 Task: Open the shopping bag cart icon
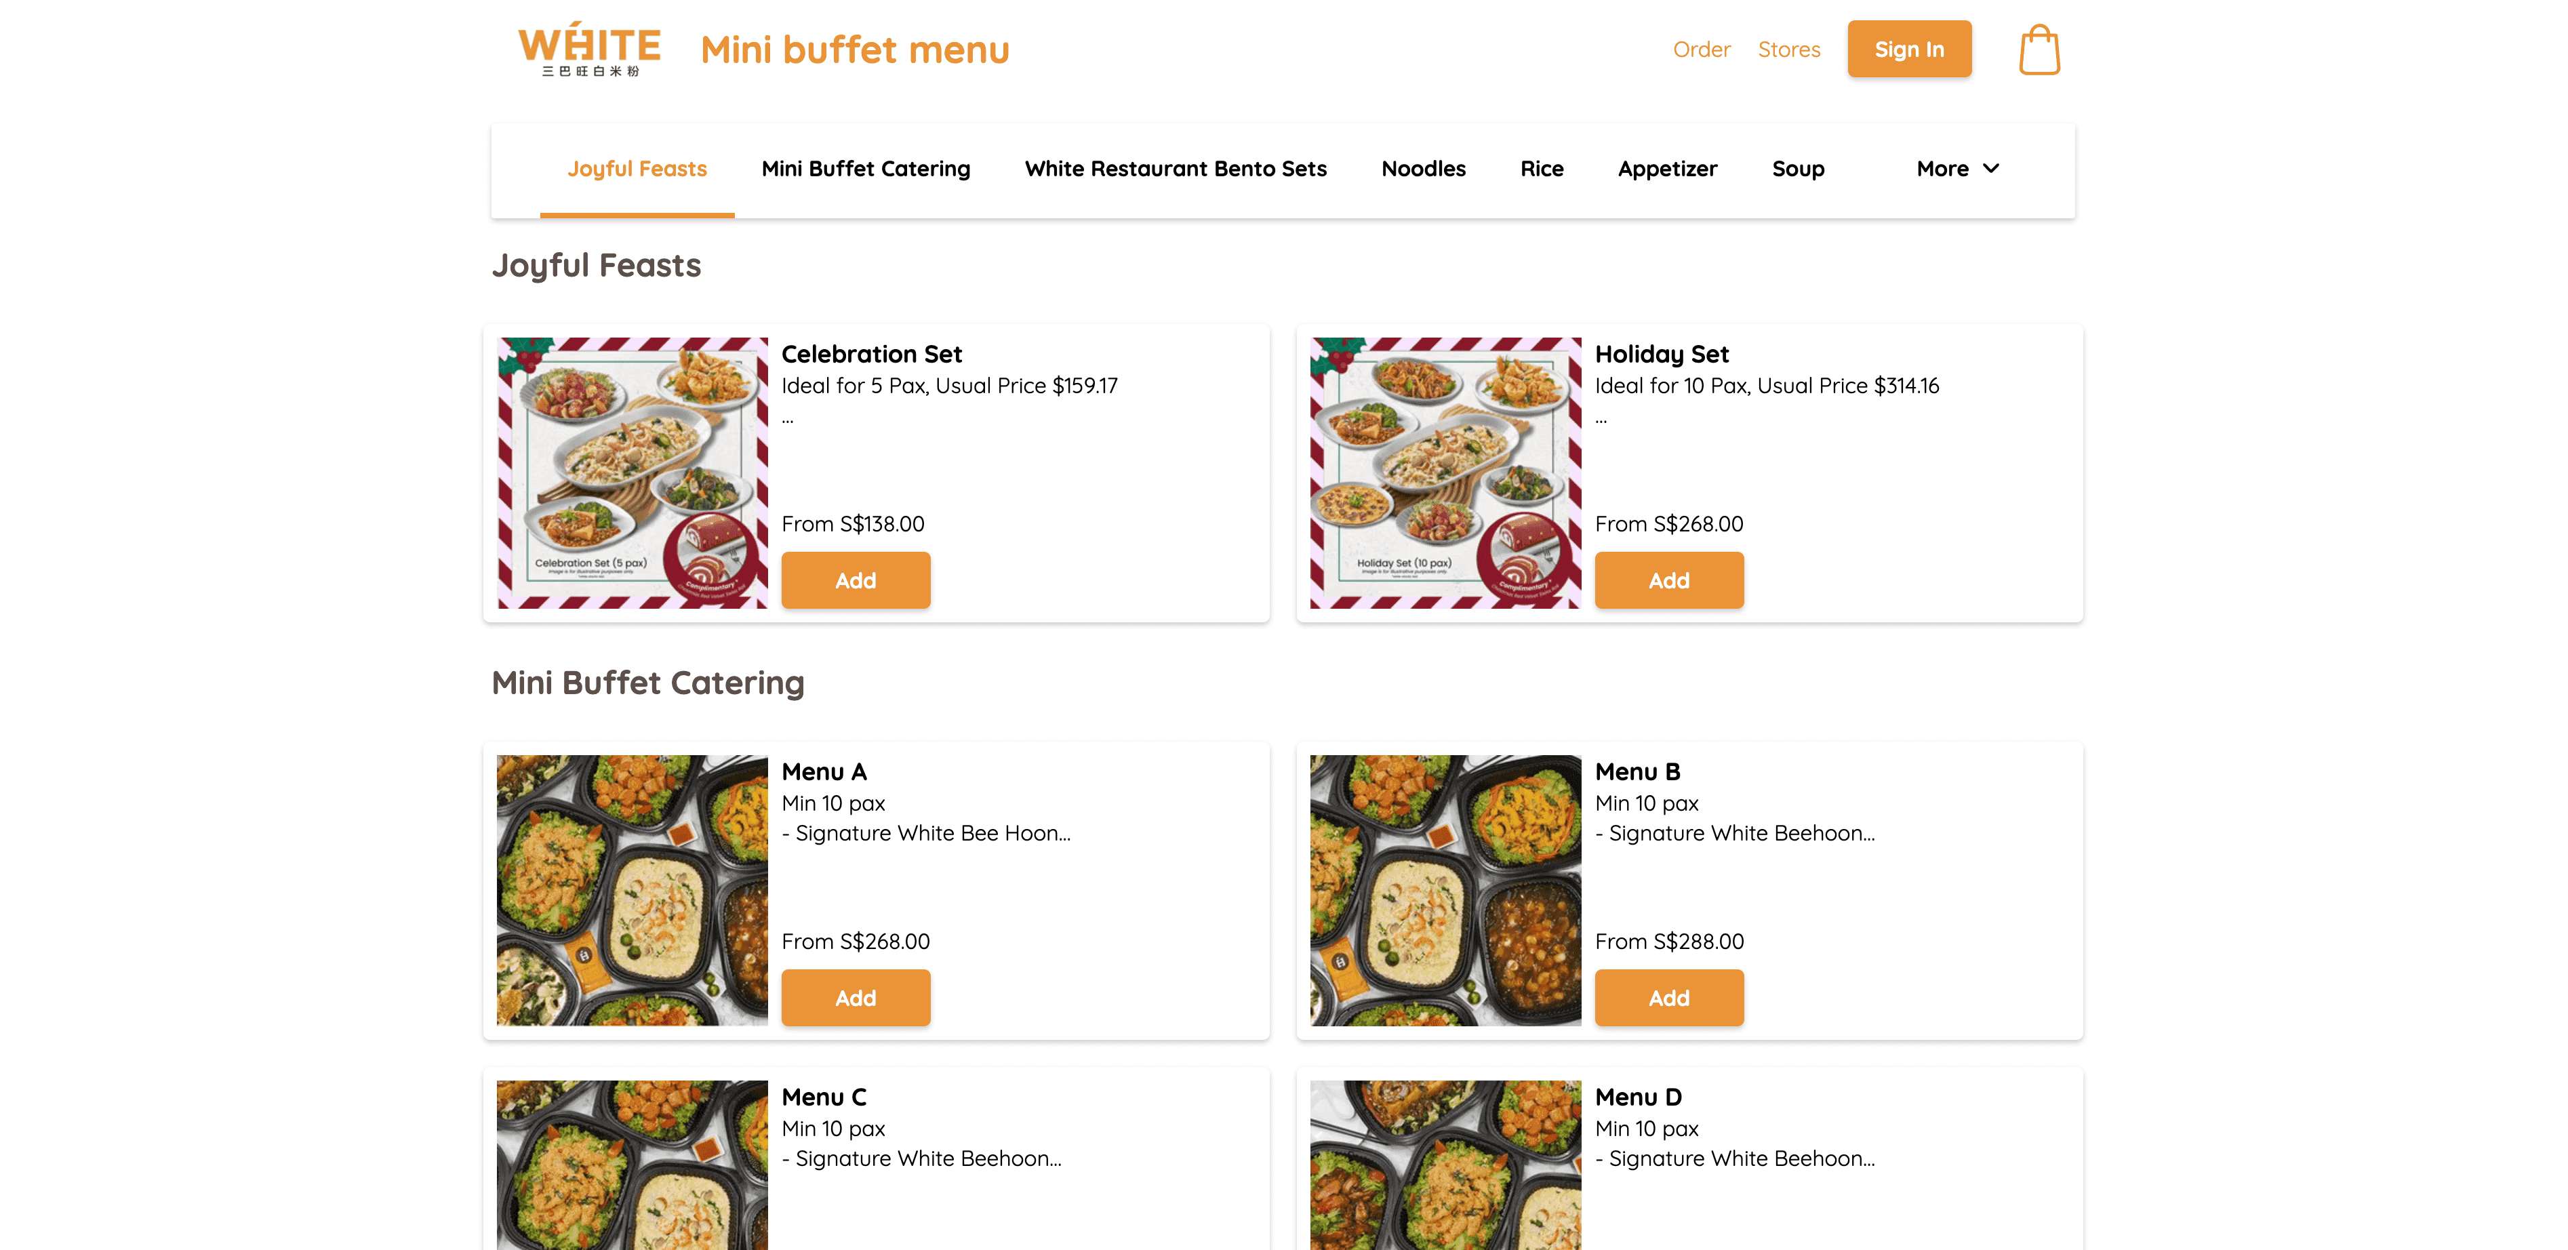tap(2039, 50)
